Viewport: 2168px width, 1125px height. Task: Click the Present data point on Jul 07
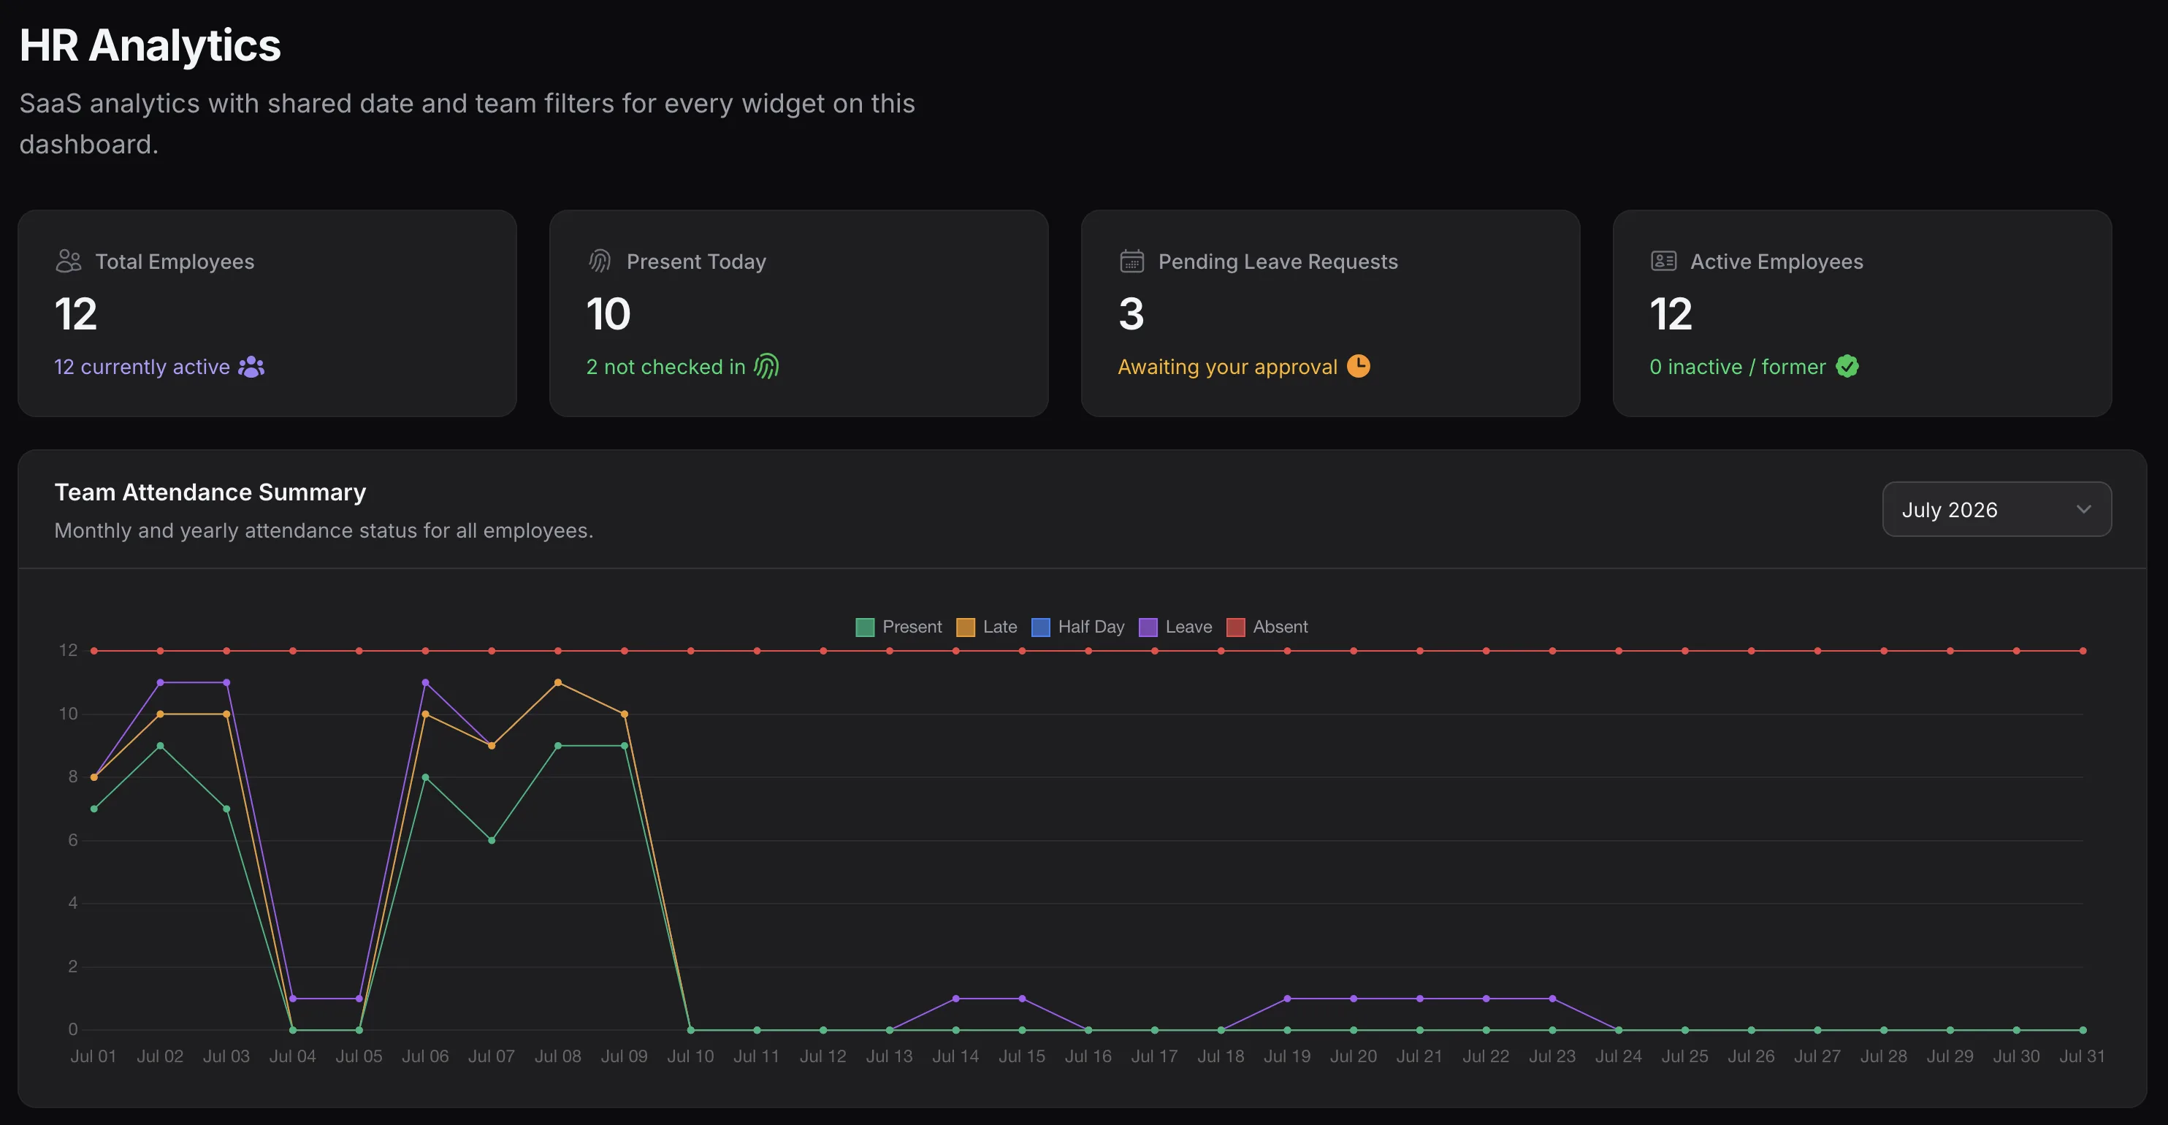pos(492,841)
